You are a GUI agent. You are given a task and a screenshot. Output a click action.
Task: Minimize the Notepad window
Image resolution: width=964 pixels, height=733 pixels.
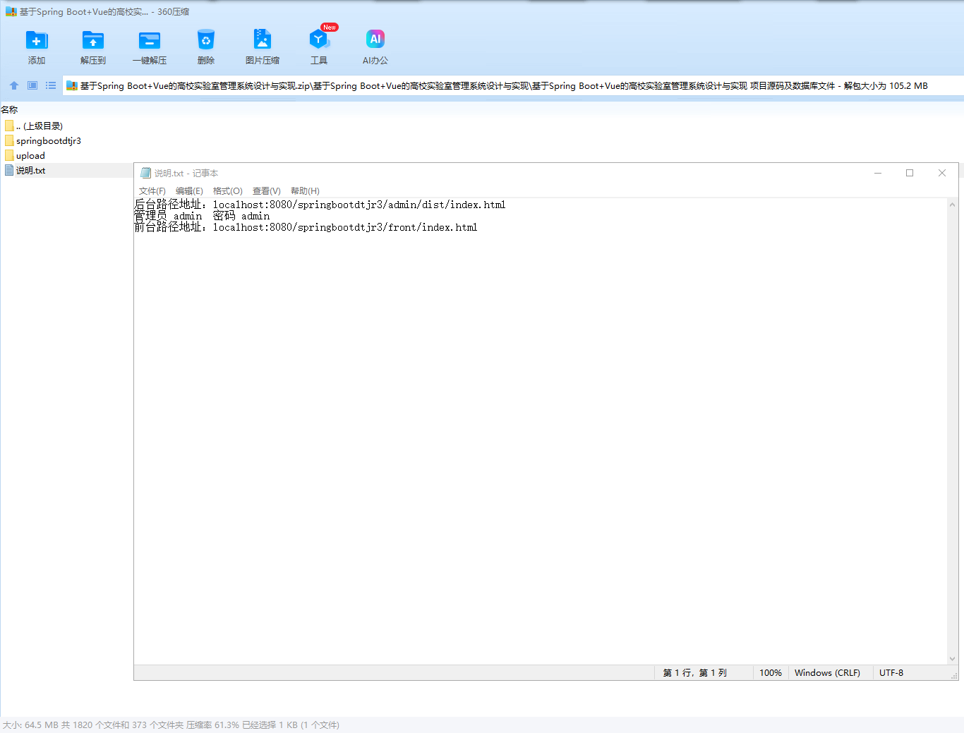[878, 173]
